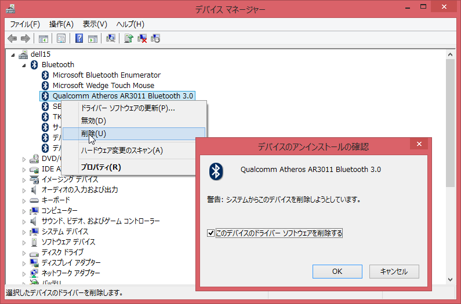
Task: Confirm uninstall with the OK button
Action: (337, 272)
